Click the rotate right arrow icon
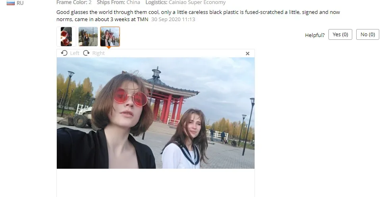 click(86, 53)
